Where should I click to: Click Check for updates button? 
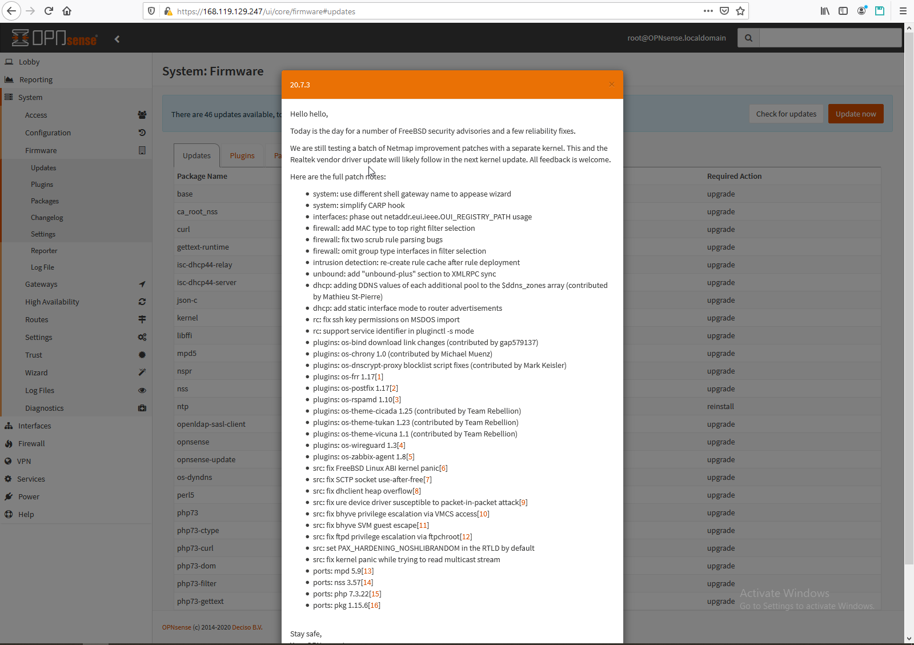pos(786,114)
